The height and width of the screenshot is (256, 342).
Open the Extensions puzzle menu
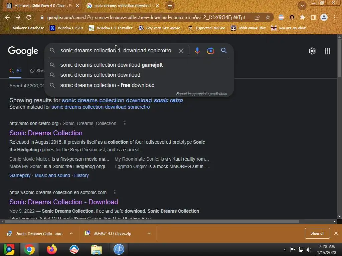pos(302,17)
